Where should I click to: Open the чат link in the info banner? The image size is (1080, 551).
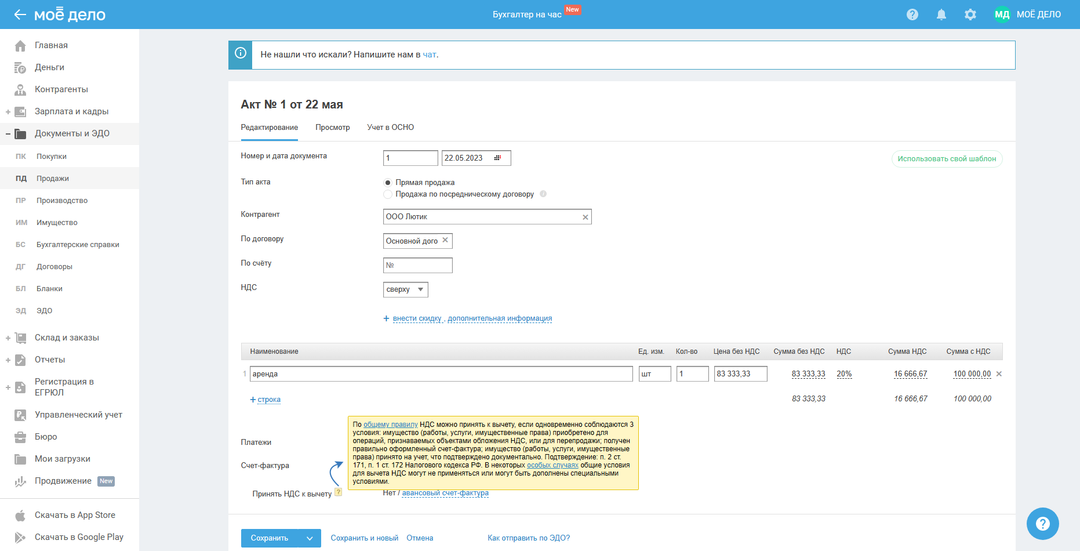click(x=430, y=55)
